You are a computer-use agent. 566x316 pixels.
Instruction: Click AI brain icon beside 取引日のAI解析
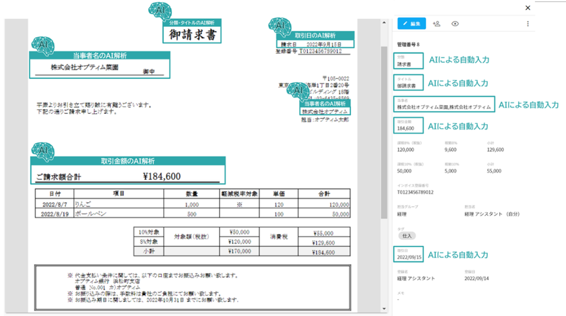pos(280,27)
